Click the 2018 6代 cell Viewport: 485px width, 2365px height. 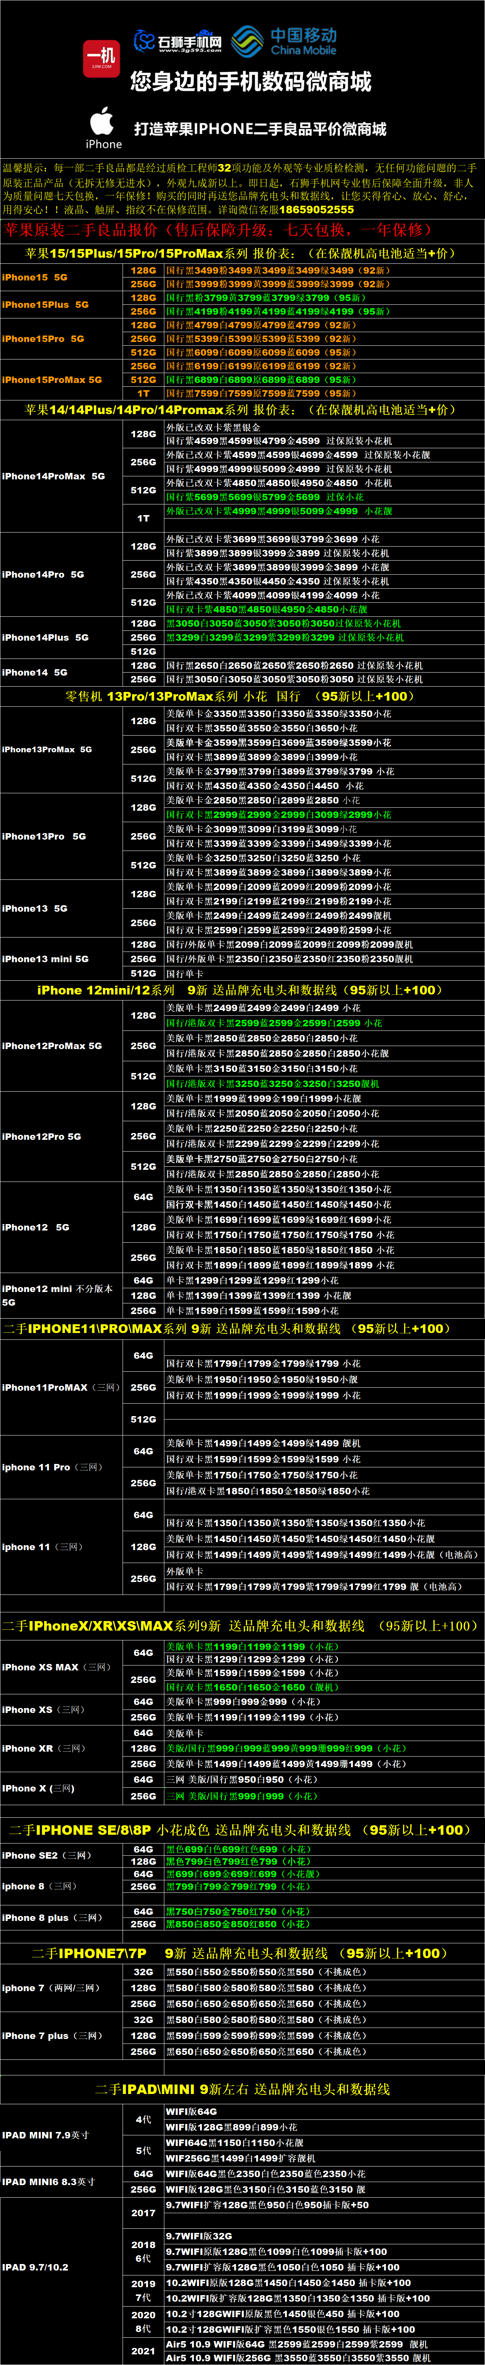pyautogui.click(x=143, y=2251)
